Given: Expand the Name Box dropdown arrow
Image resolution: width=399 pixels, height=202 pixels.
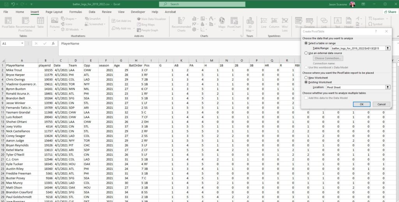Looking at the screenshot, I should 22,44.
